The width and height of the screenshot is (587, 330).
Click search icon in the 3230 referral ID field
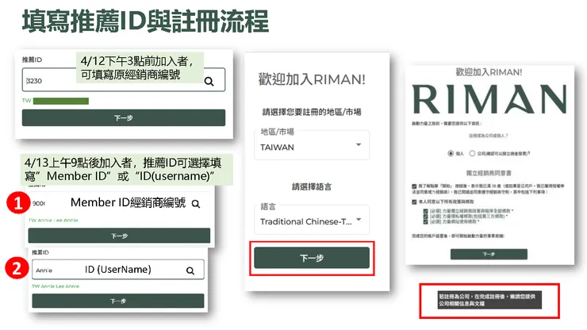coord(209,81)
